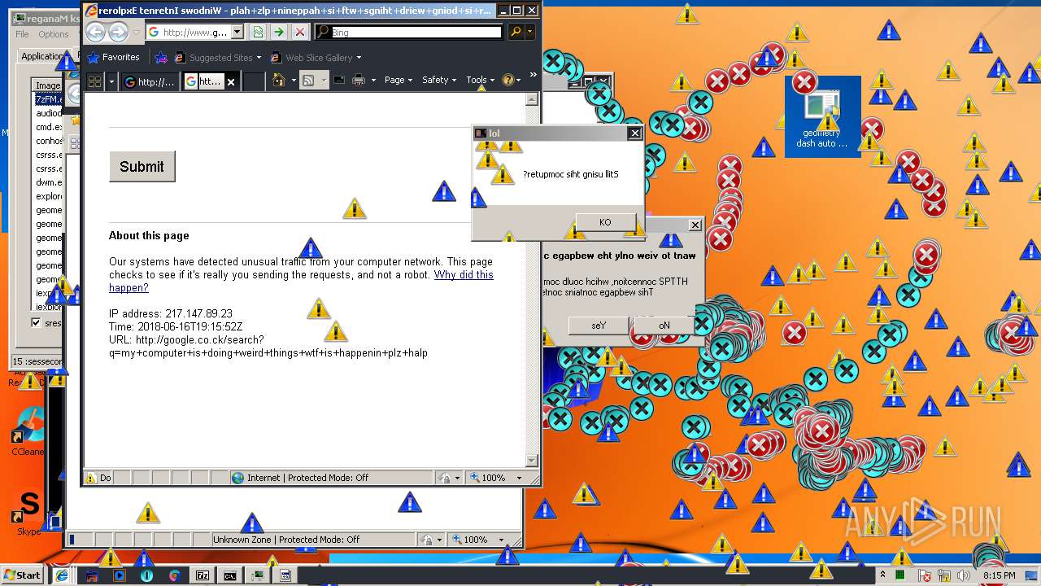
Task: Click the Internet Explorer taskbar icon
Action: [x=62, y=575]
